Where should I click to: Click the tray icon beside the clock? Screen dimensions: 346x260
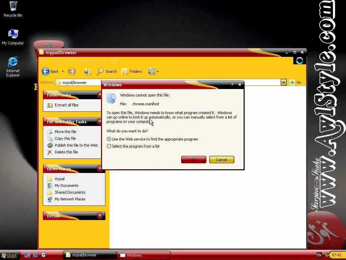327,255
